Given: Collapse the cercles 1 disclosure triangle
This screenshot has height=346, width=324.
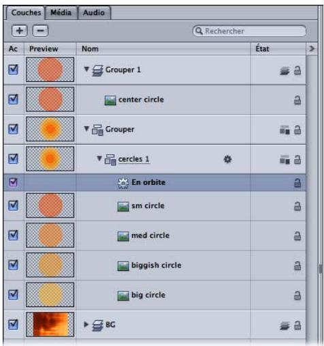Looking at the screenshot, I should [x=99, y=158].
